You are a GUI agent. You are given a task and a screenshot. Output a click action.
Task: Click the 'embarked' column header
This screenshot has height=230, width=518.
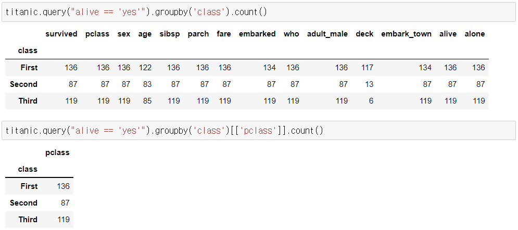257,34
